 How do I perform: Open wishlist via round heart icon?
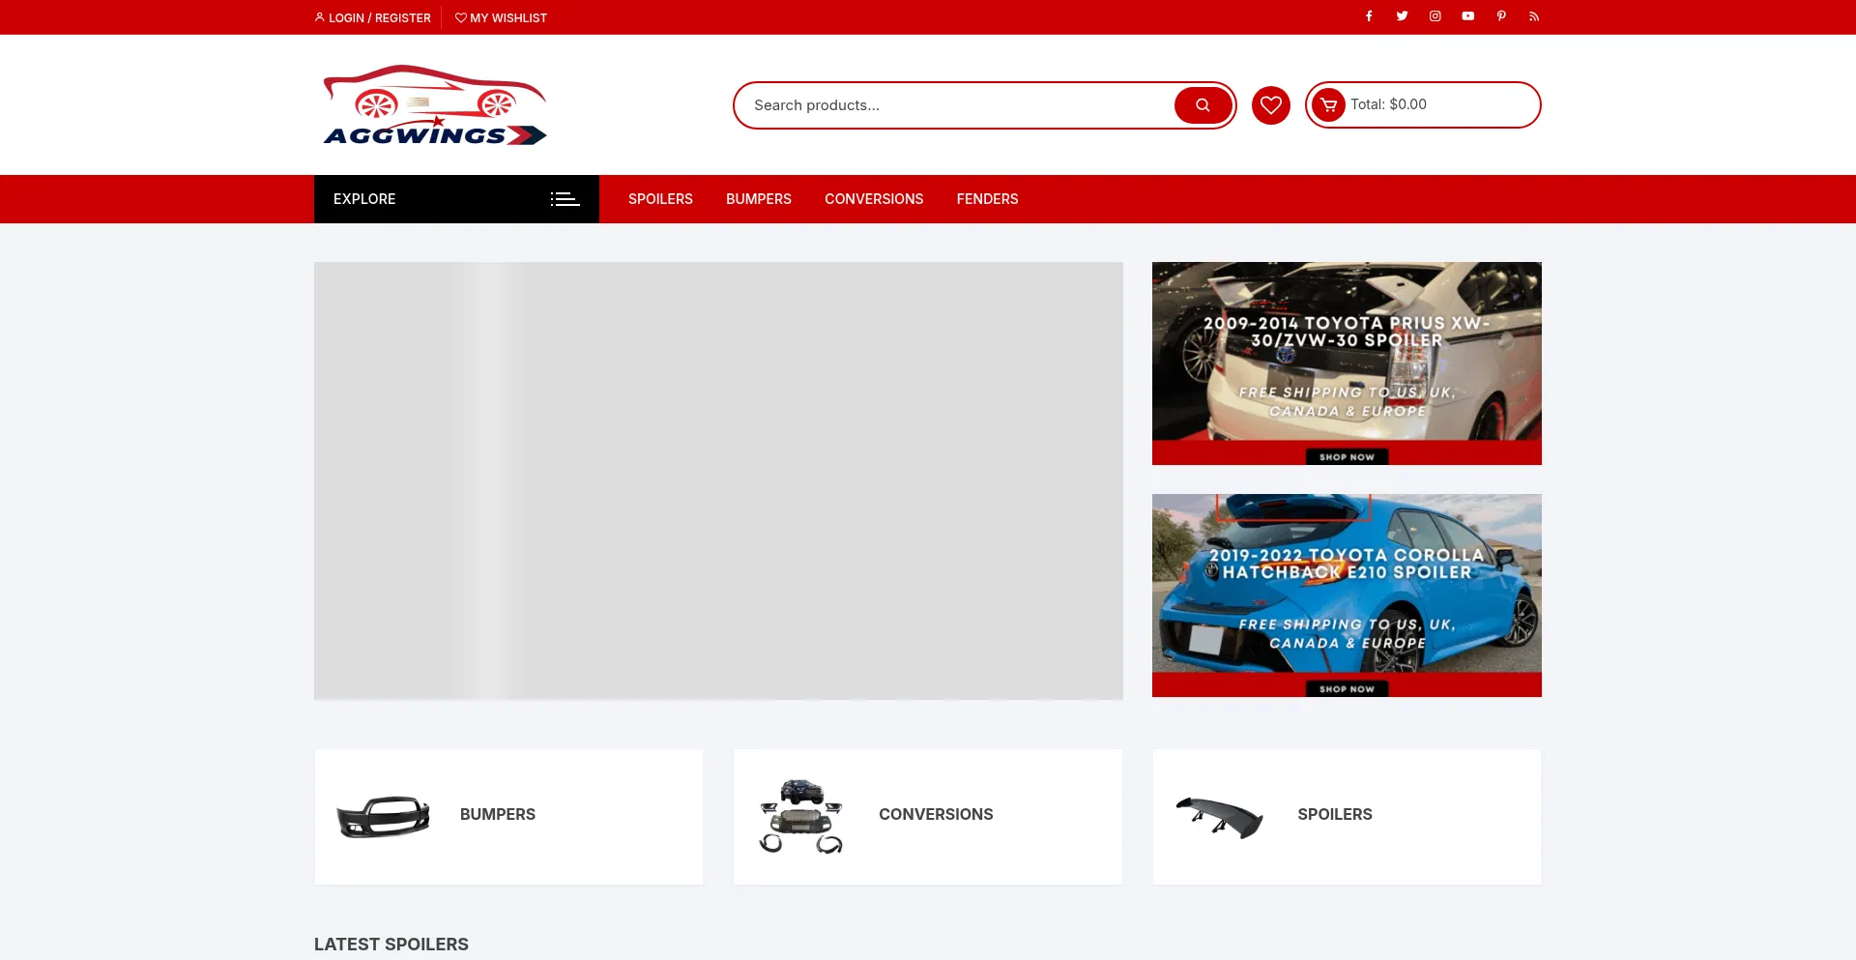1271,105
